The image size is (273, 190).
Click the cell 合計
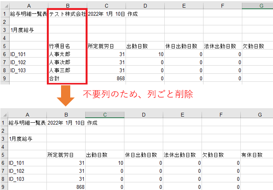(x=68, y=78)
